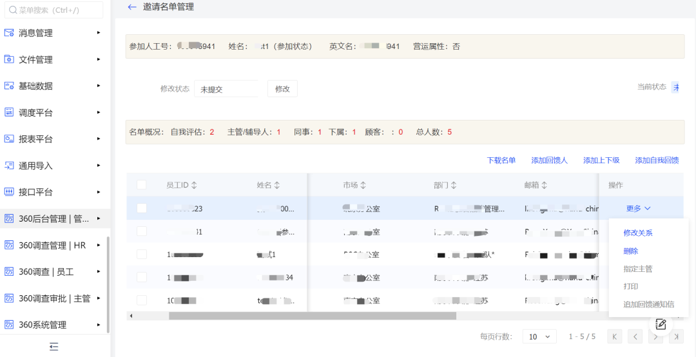The image size is (696, 357).
Task: Collapse the sidebar using bottom toggle icon
Action: (54, 347)
